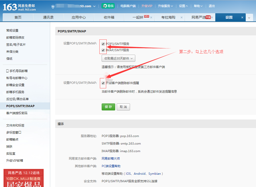Open 签名/电子名片 in the sidebar
Screen dimensions: 256x187
pos(16,45)
